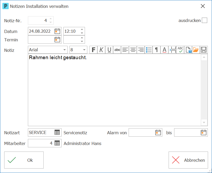212x173 pixels.
Task: Save note with floppy disk icon
Action: coord(204,50)
